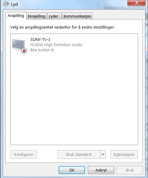This screenshot has height=178, width=148.
Task: Click the Lyd title bar text
Action: coord(14,4)
